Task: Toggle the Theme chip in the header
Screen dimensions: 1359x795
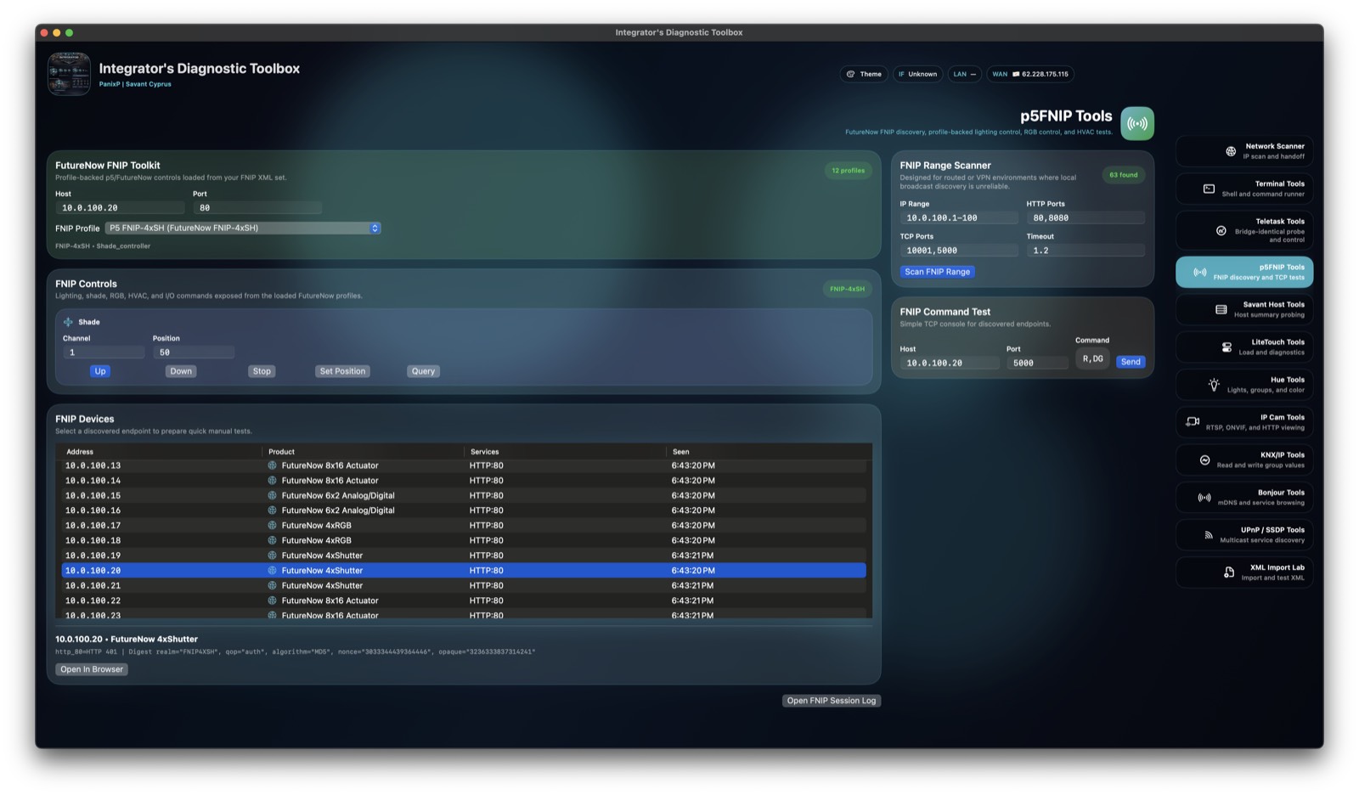Action: pyautogui.click(x=864, y=74)
